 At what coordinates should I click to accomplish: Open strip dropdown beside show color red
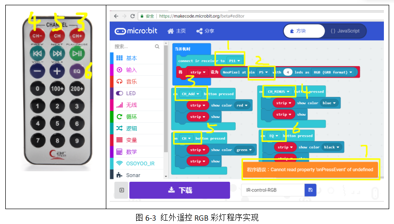click(198, 106)
